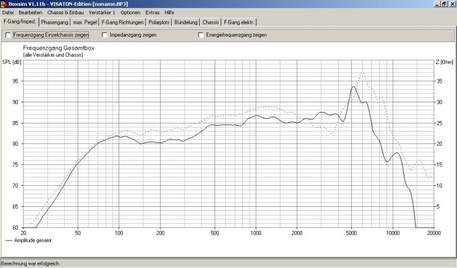Open the Bearbeiten menu
This screenshot has width=457, height=268.
point(30,12)
